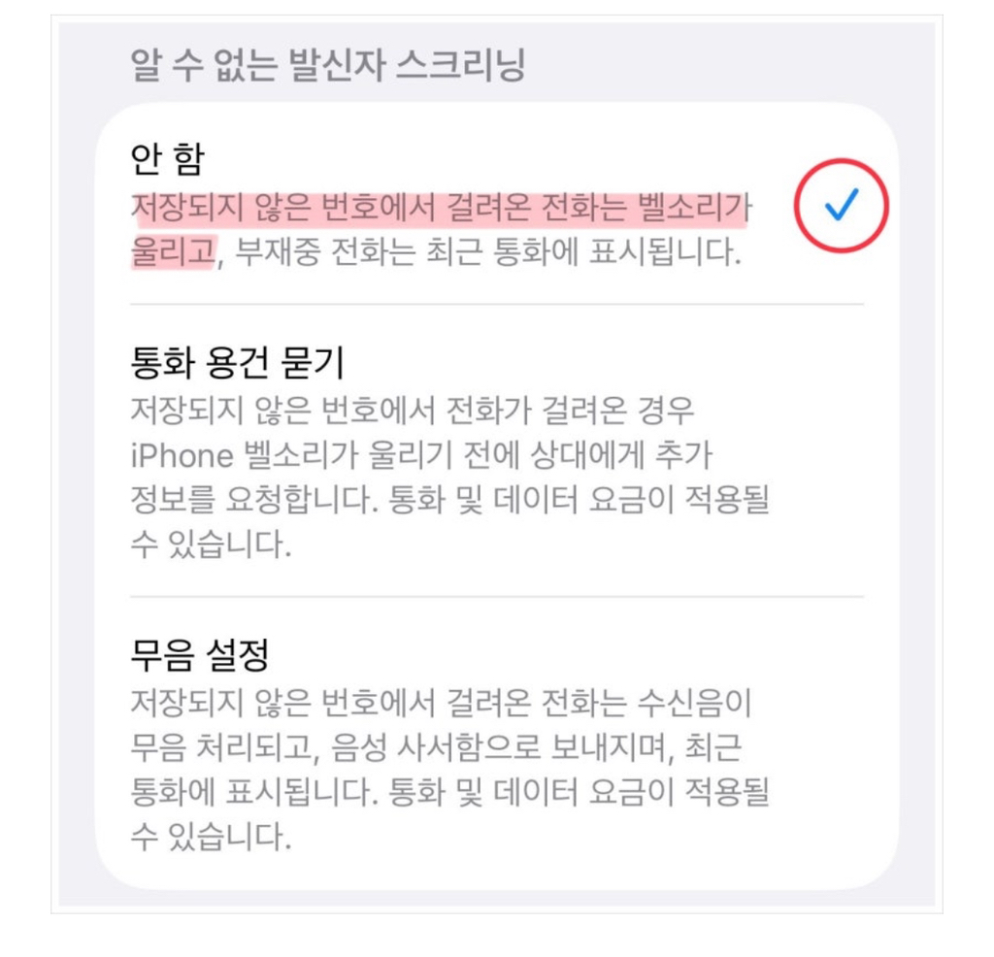
Task: Click the 알 수 없는 발신자 스크리닝 header
Action: point(328,65)
